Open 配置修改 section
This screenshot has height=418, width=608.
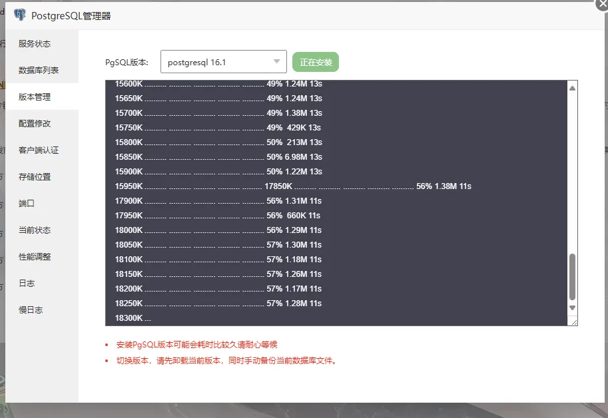42,124
